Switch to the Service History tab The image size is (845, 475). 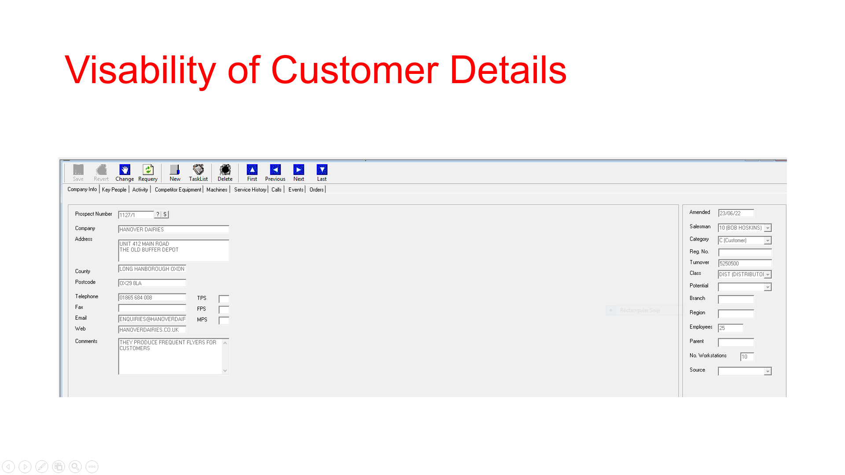pyautogui.click(x=249, y=190)
